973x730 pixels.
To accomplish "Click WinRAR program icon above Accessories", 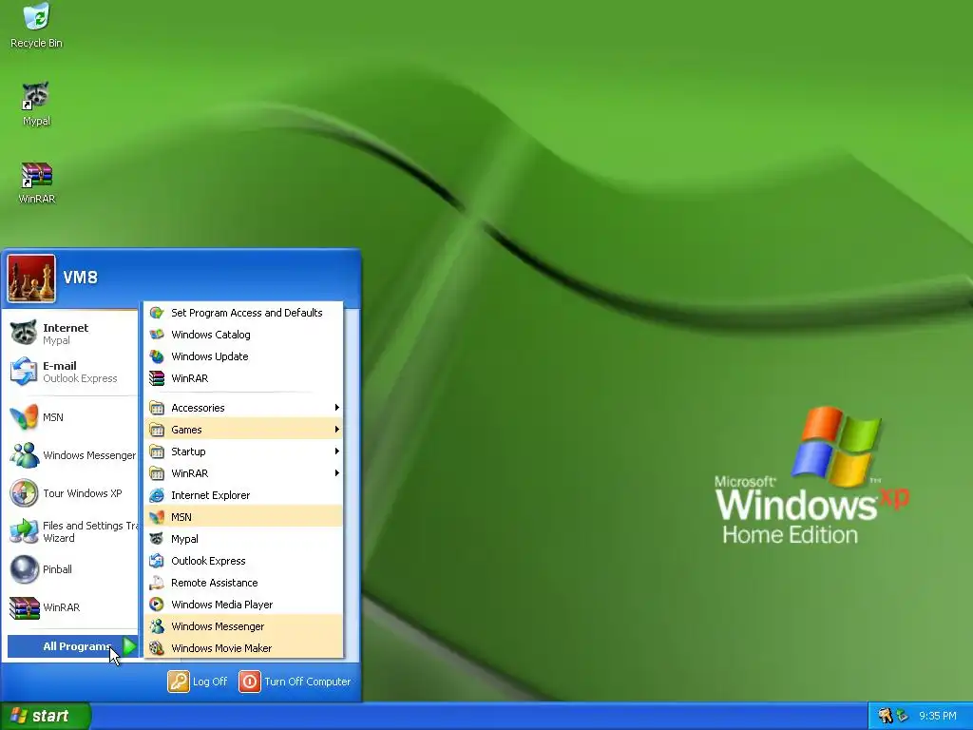I will click(x=157, y=378).
